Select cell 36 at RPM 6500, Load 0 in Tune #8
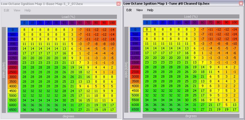Viewport: 245px width, 120px height. (147, 109)
